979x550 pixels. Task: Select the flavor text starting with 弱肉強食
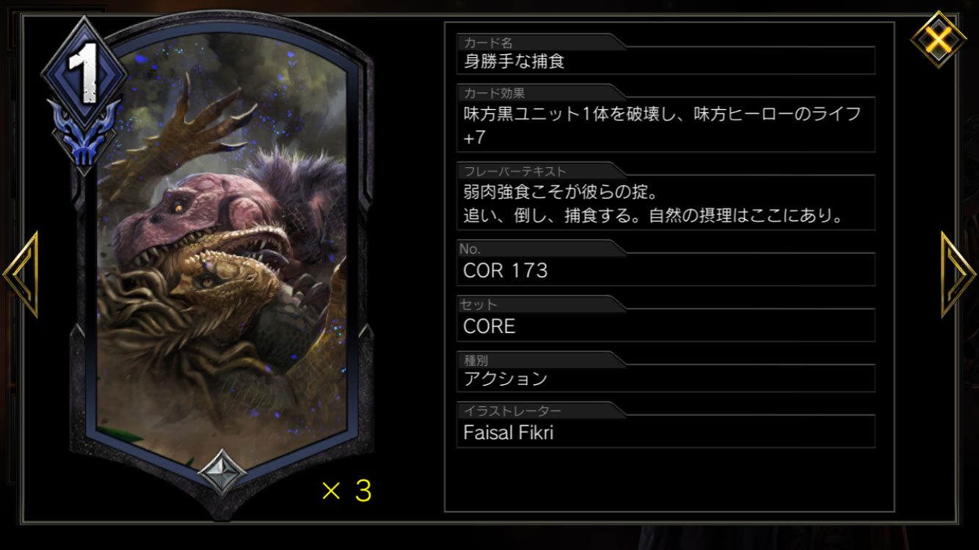pyautogui.click(x=666, y=203)
